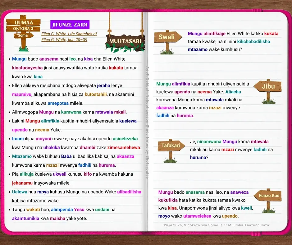The width and height of the screenshot is (292, 245).
Task: Select the word "kukufikia" in the main lesson
Action: click(x=168, y=200)
